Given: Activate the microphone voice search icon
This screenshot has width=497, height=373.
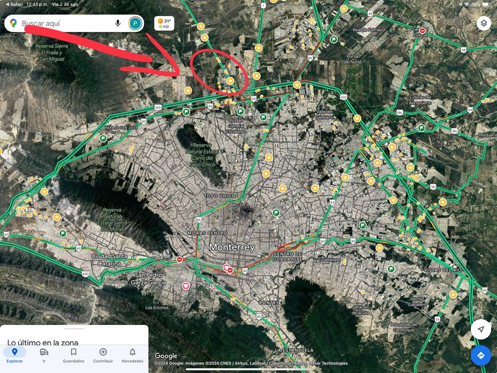Looking at the screenshot, I should [118, 23].
